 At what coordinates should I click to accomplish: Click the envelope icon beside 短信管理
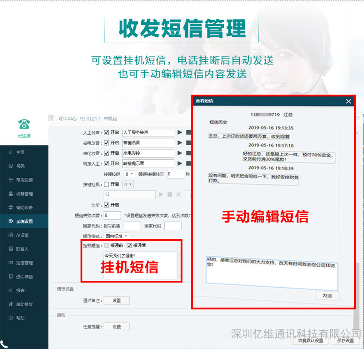pyautogui.click(x=10, y=263)
